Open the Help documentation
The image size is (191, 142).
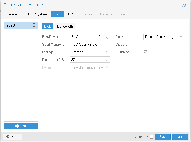pos(12,137)
